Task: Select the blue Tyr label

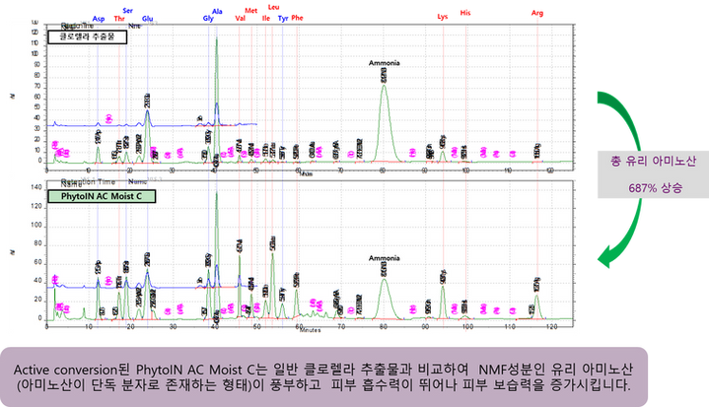Action: click(283, 19)
